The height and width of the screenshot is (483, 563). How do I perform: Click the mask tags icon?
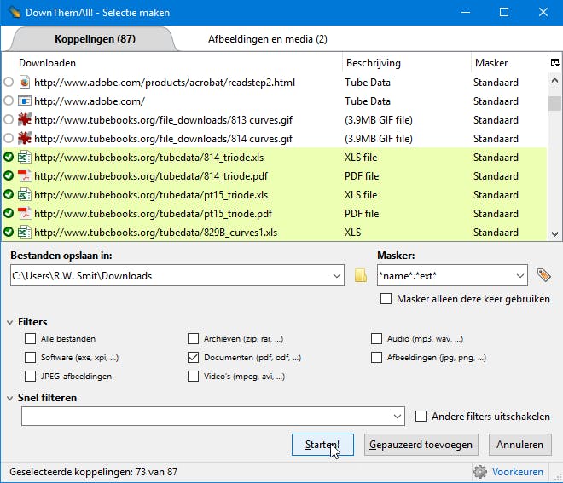click(x=543, y=275)
